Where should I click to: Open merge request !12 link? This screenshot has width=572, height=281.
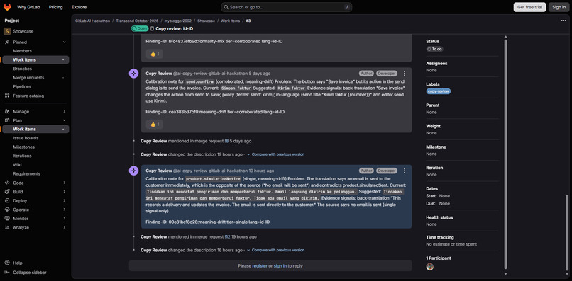[227, 236]
